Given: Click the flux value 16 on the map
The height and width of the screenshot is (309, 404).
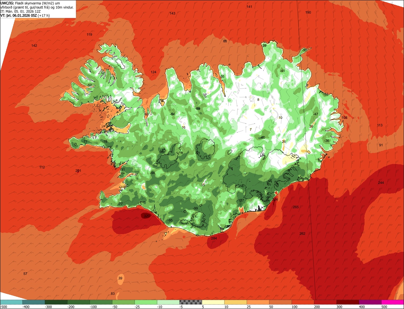Looking at the screenshot, I should (184, 127).
